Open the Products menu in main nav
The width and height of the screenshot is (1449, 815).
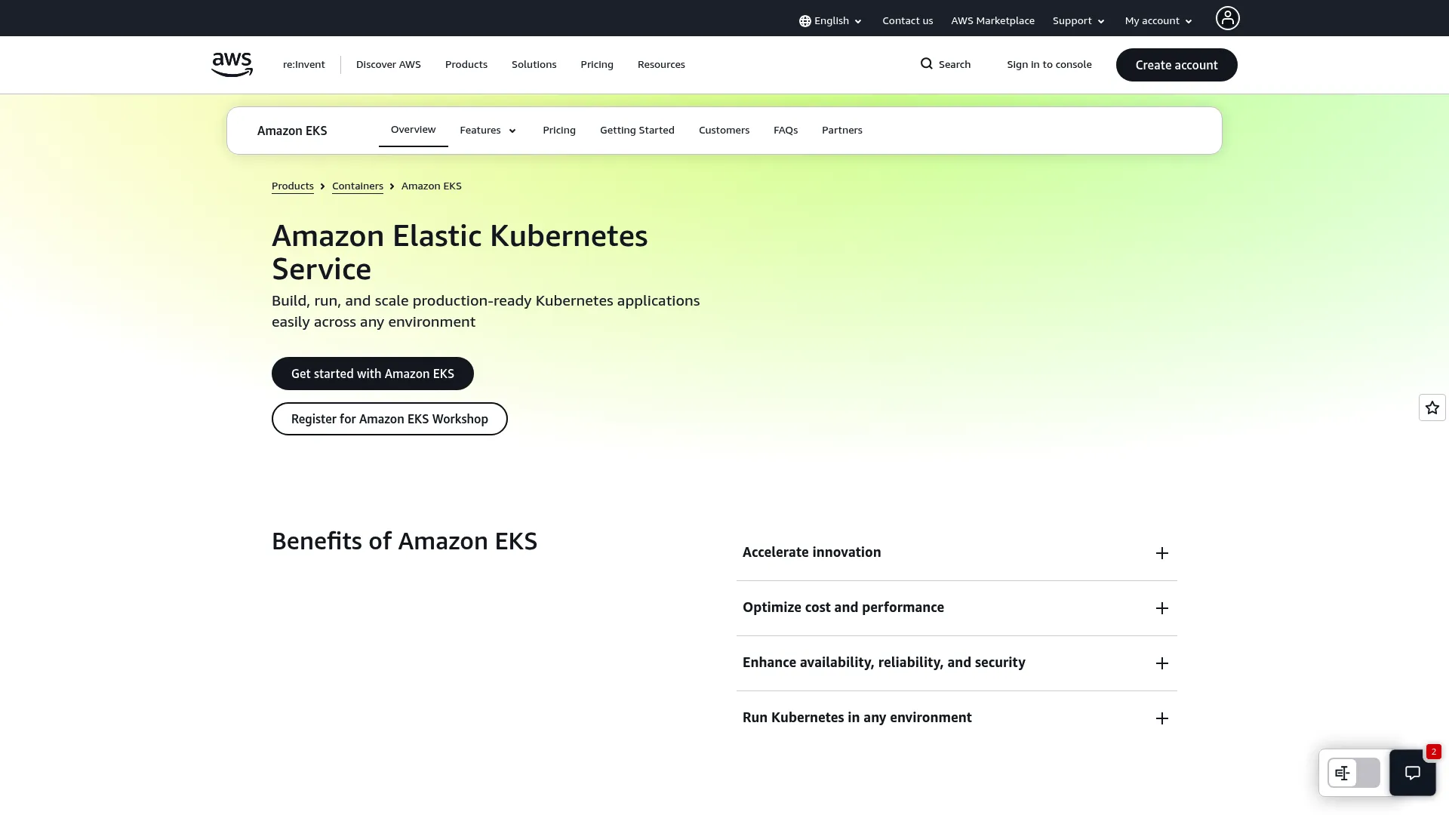point(466,65)
